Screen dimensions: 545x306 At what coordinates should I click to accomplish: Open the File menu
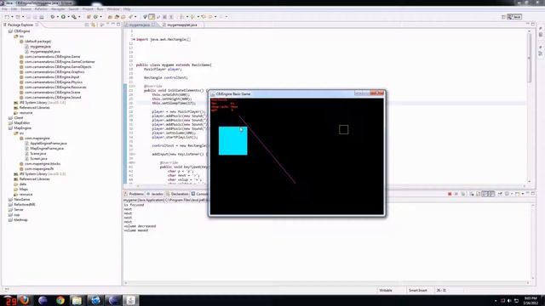tap(4, 9)
